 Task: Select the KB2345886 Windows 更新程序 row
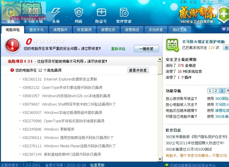[47, 129]
